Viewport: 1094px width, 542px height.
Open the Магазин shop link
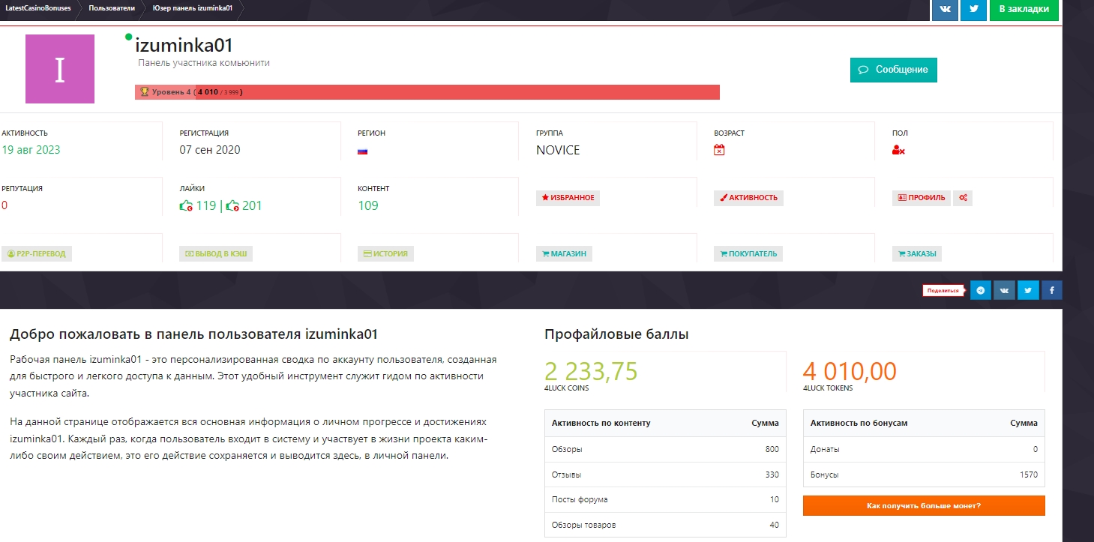point(564,253)
